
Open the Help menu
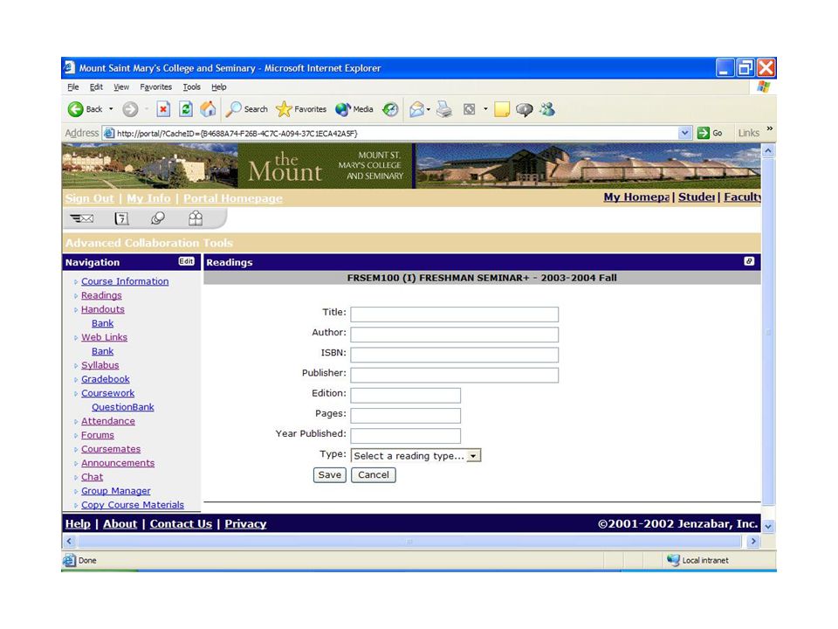[x=218, y=86]
